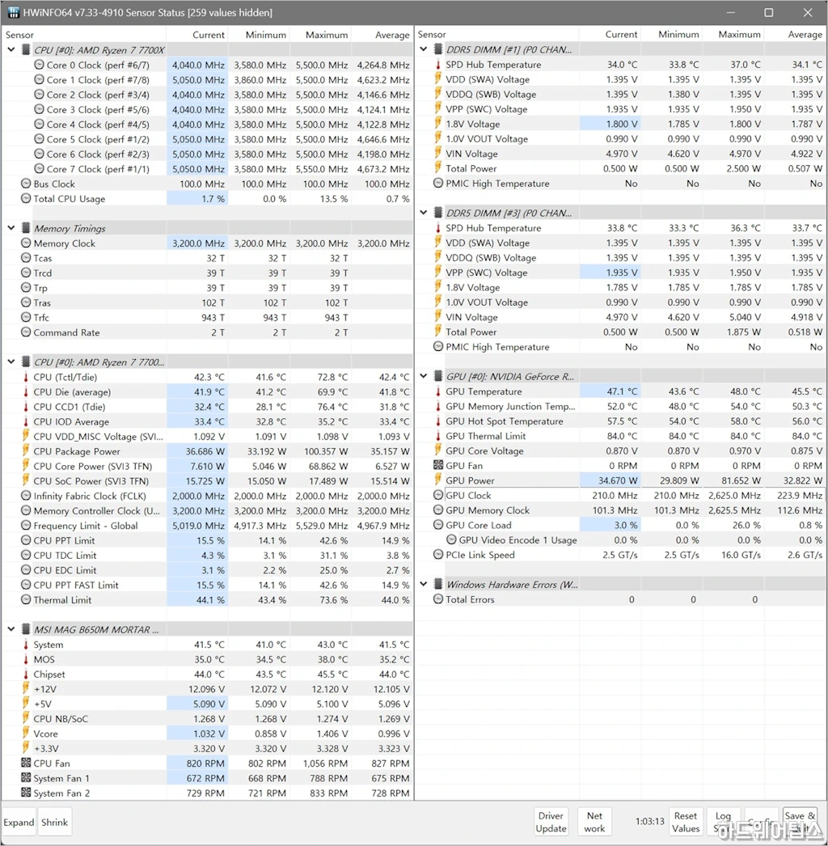Collapse the DDR5 DIMM [#1] group
This screenshot has width=828, height=846.
424,49
